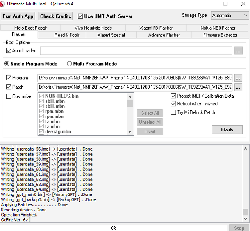Screen dimensions: 250x231
Task: Toggle Reboot when finished checkbox
Action: click(173, 104)
